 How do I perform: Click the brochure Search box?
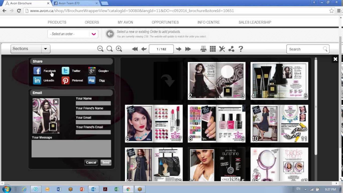(308, 49)
